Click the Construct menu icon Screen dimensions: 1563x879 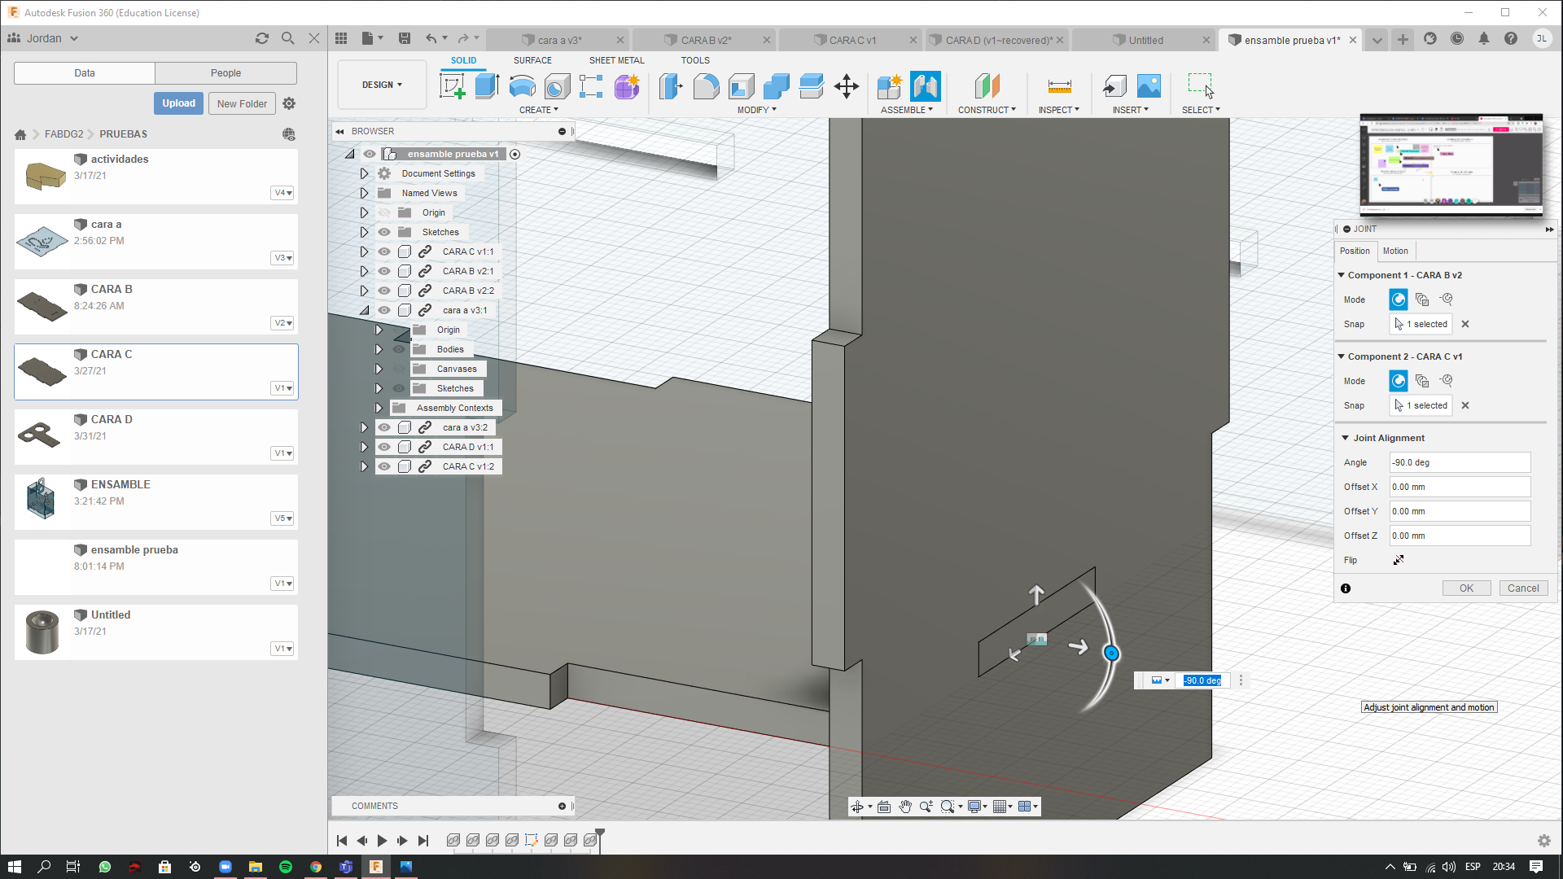[986, 85]
